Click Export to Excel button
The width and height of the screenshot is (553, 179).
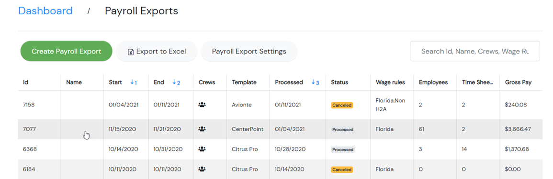pos(157,52)
